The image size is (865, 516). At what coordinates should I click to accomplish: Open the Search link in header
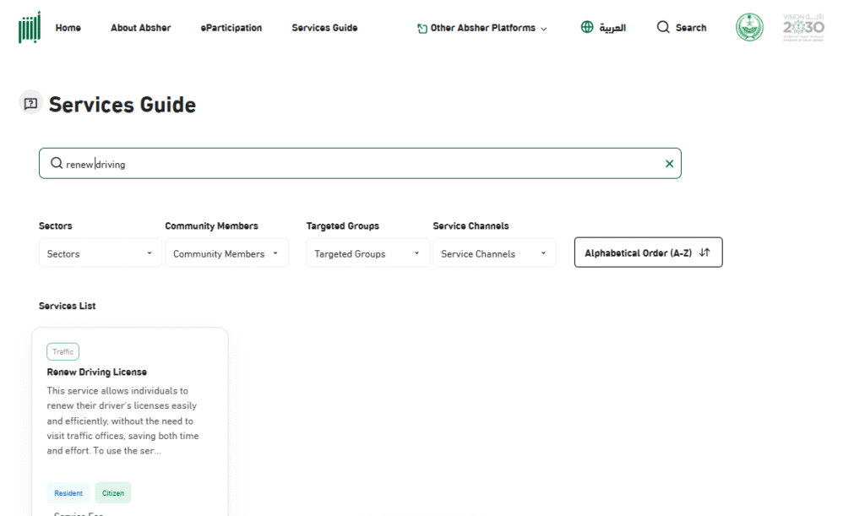[x=691, y=28]
